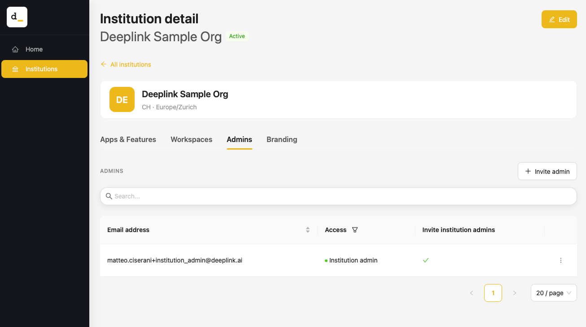Open the Branding tab
Image resolution: width=586 pixels, height=327 pixels.
click(282, 139)
